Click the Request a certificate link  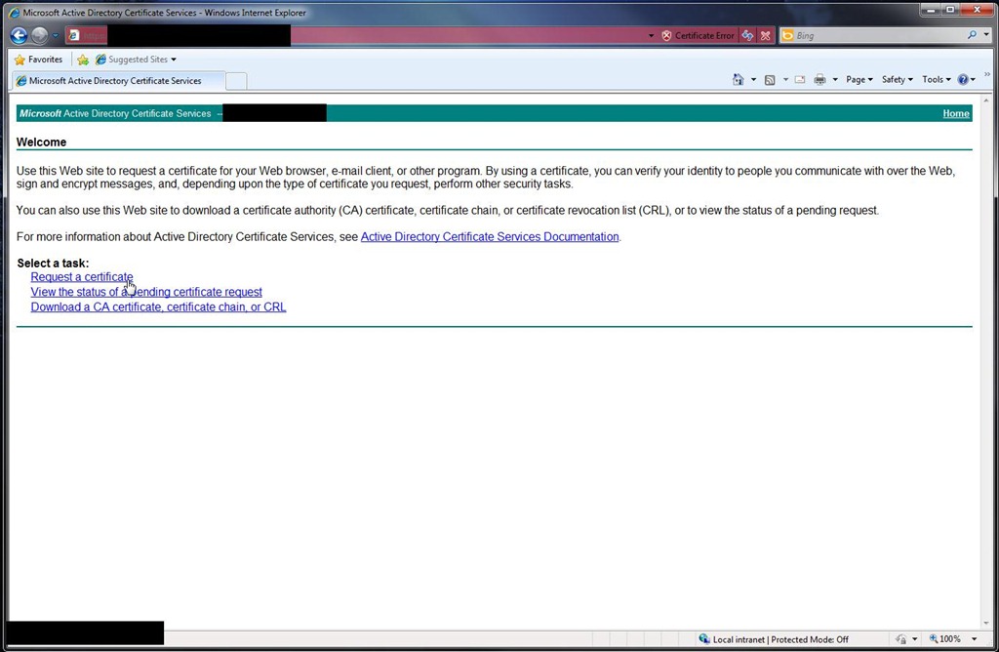[x=82, y=277]
